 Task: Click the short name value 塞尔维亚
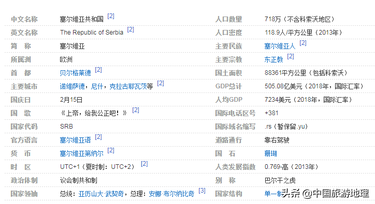(72, 46)
